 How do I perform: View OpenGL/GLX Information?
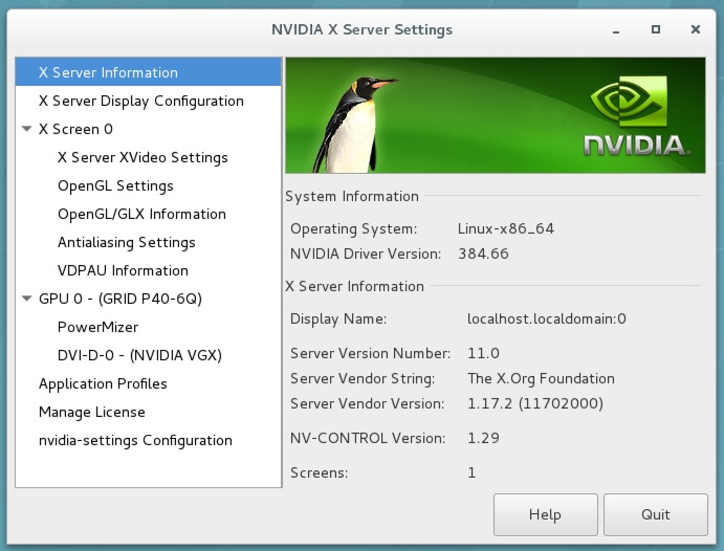141,214
